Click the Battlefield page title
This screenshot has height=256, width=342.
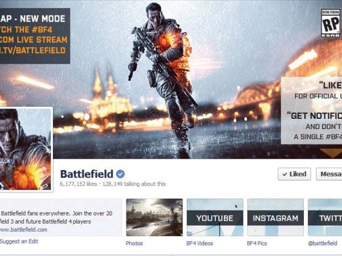coord(87,174)
